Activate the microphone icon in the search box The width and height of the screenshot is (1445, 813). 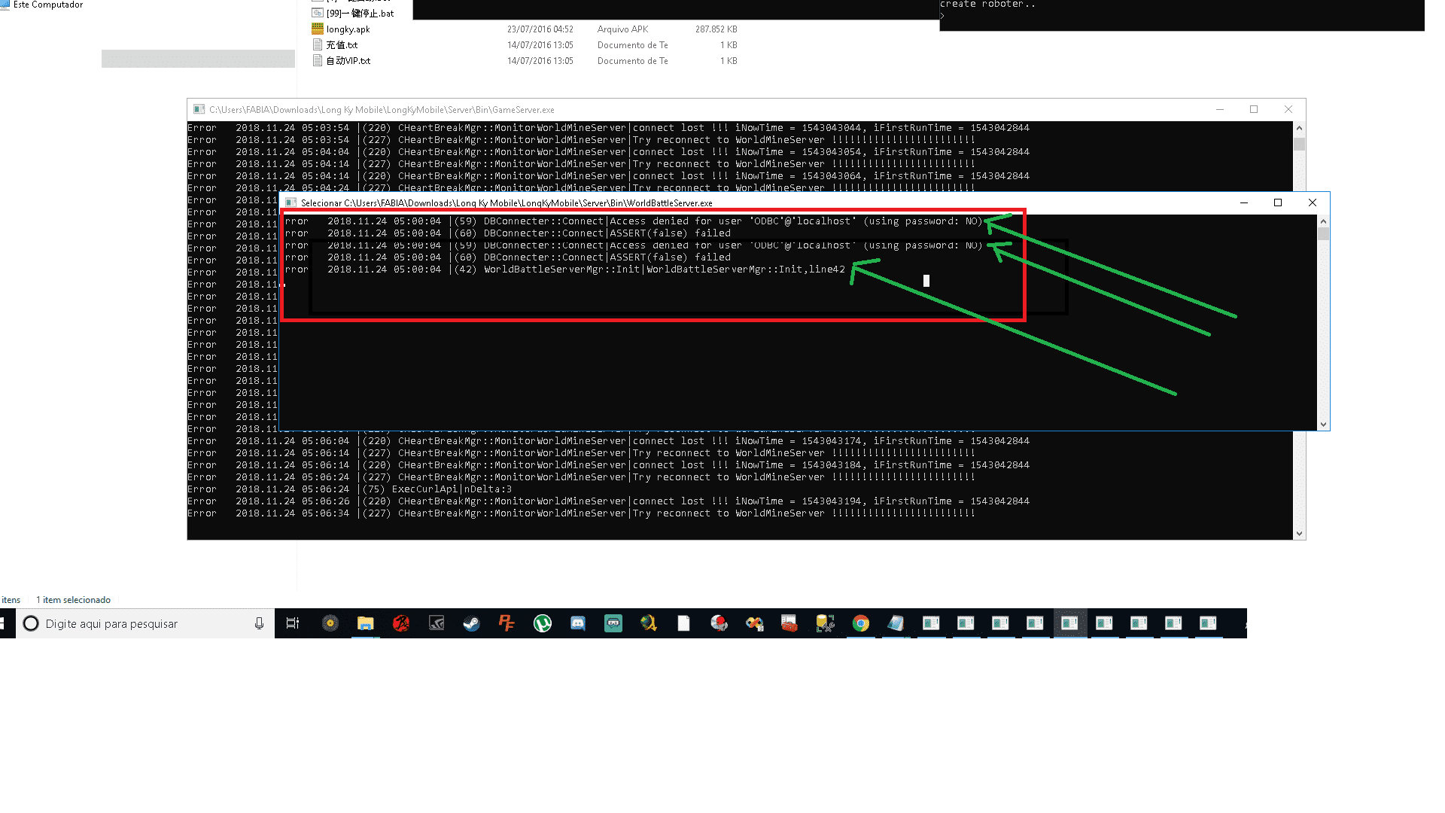[259, 623]
